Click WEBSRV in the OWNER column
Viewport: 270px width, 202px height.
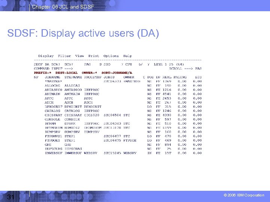pyautogui.click(x=130, y=153)
